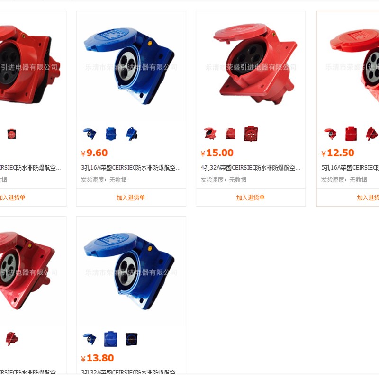This screenshot has width=379, height=379.
Task: Select first red thumbnail of ¥12.50 product
Action: 330,134
